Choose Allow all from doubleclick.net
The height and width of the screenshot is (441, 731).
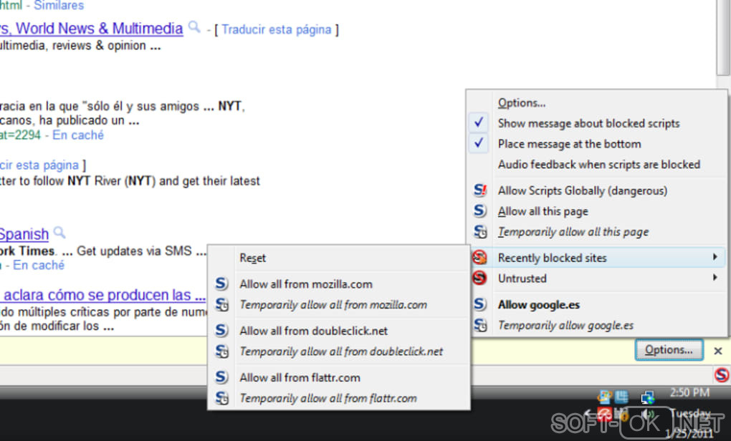(339, 330)
